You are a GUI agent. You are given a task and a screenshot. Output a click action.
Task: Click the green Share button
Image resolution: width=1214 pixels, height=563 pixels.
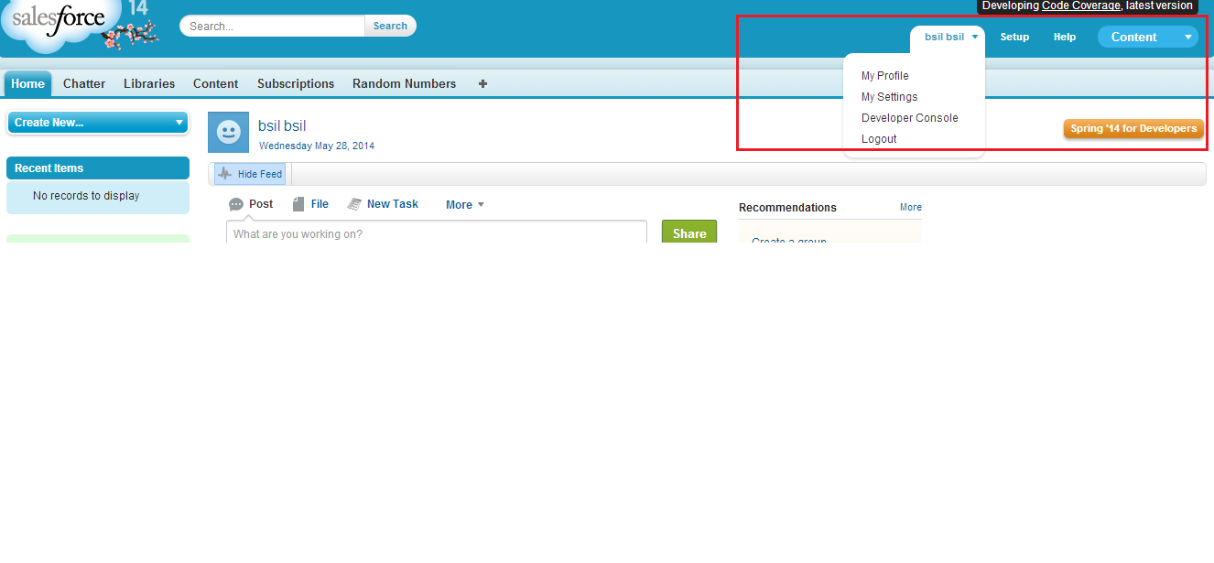click(x=689, y=233)
